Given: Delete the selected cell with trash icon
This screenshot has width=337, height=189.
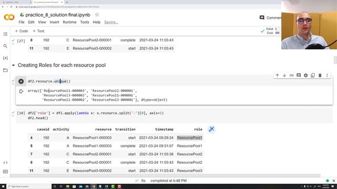Looking at the screenshot, I should tap(320, 76).
